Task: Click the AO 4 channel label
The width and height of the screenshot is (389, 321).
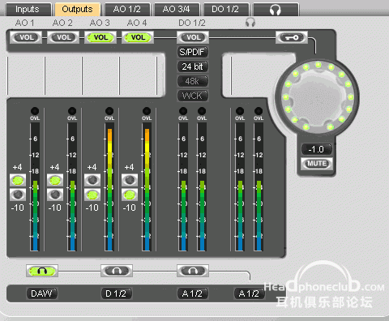Action: (x=137, y=23)
